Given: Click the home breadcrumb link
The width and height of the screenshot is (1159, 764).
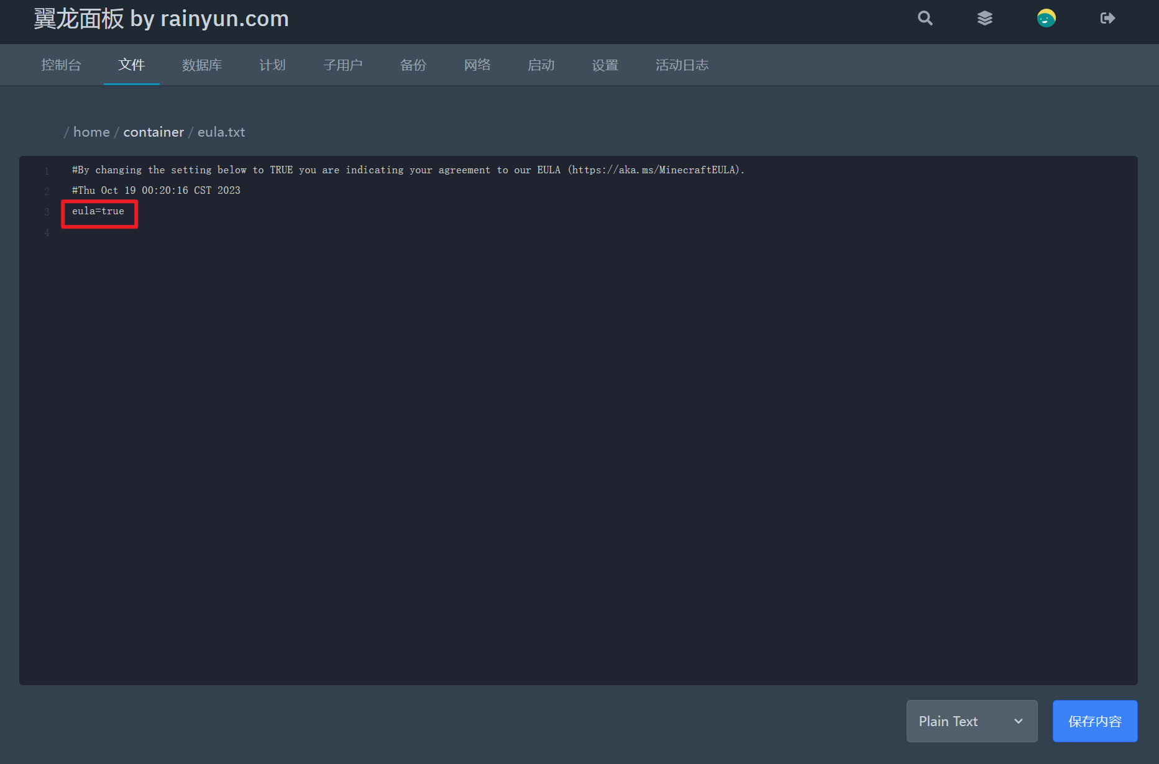Looking at the screenshot, I should [x=91, y=132].
